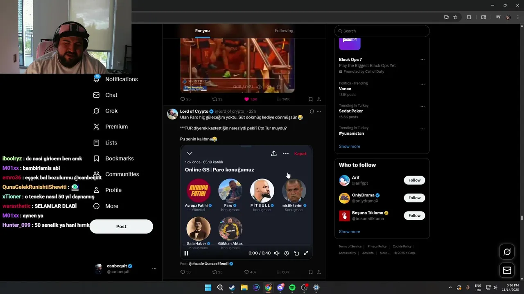This screenshot has height=294, width=524.
Task: Share the Space using upload icon
Action: pos(273,154)
